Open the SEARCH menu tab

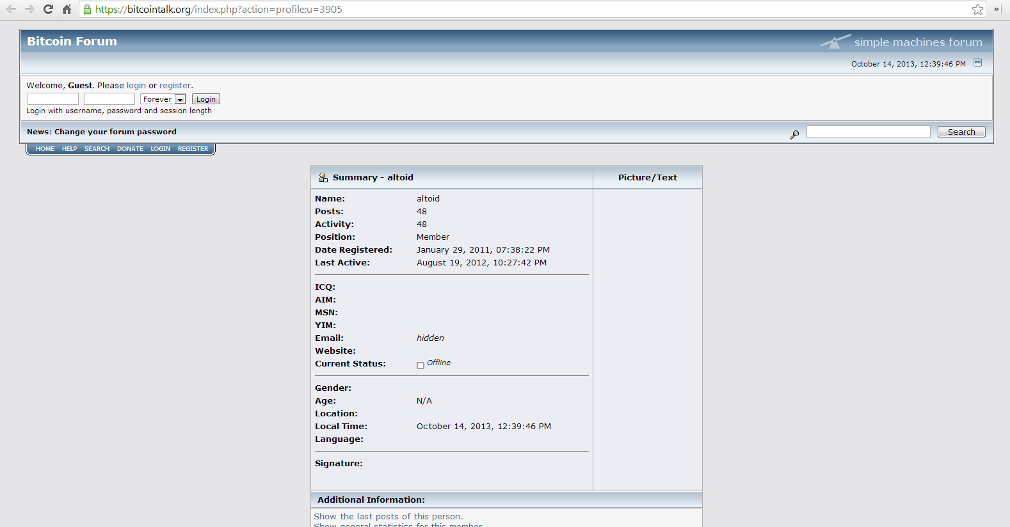(x=97, y=149)
